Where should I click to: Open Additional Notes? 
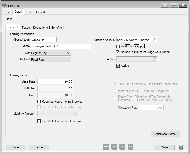[165, 134]
